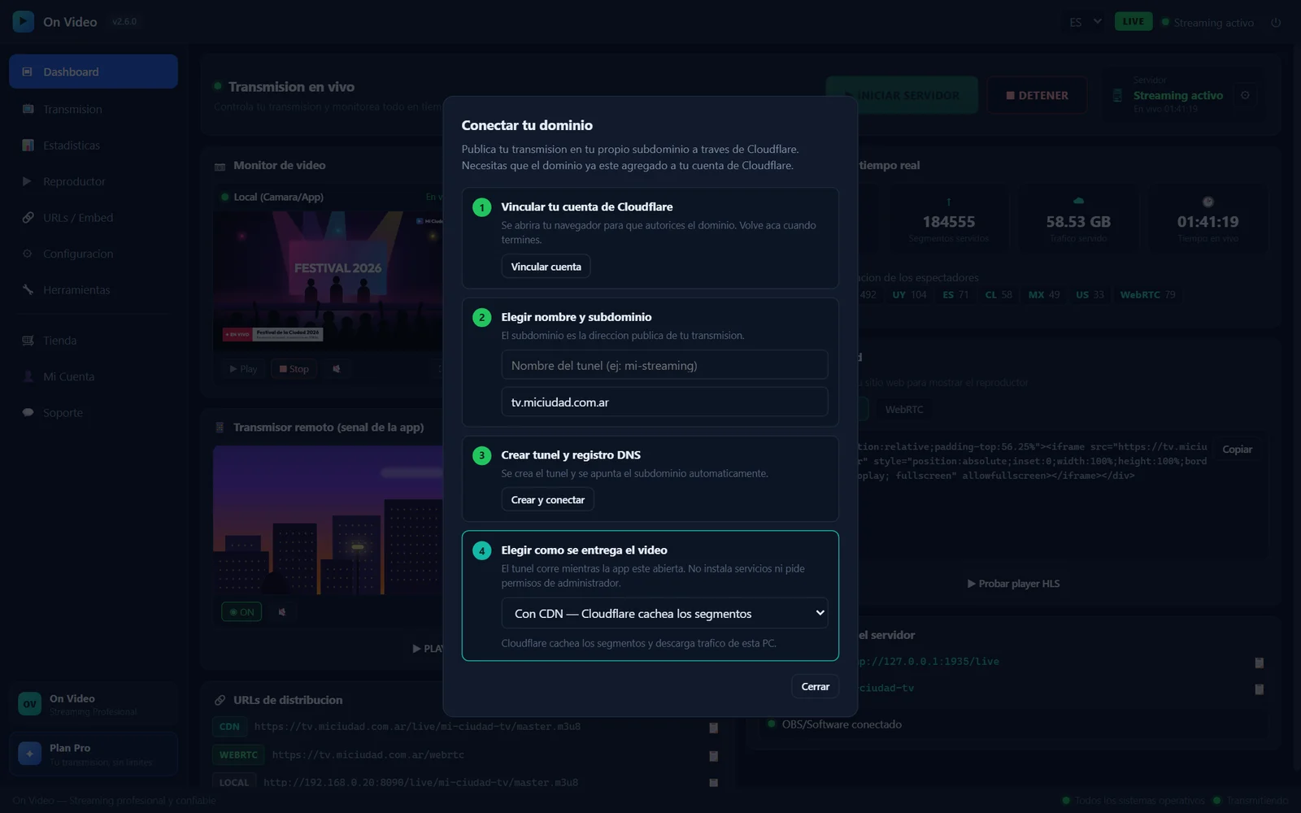Click the Herramientas wrench icon in sidebar
Viewport: 1301px width, 813px height.
[x=28, y=289]
